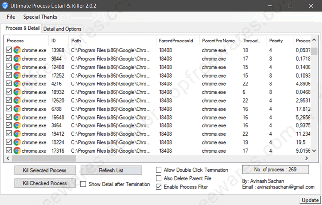The height and width of the screenshot is (205, 322).
Task: Uncheck the checkbox for process 17316
Action: [9, 150]
